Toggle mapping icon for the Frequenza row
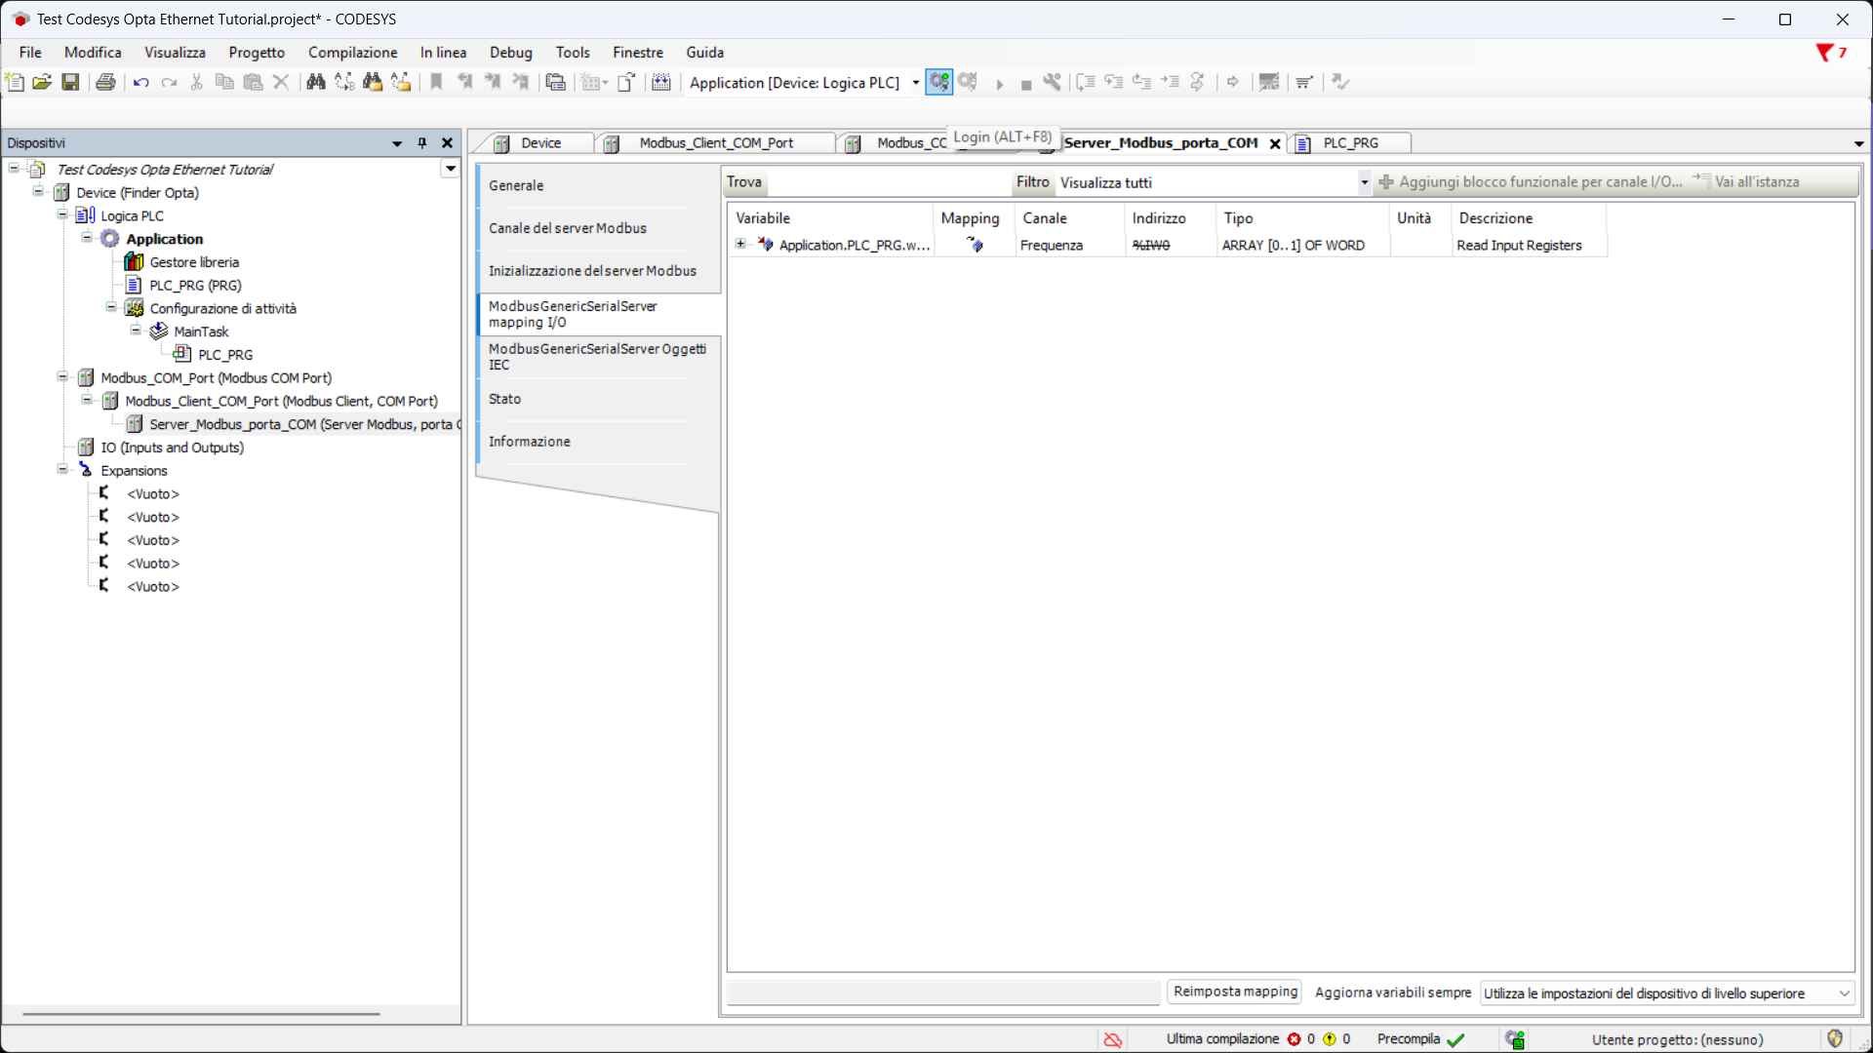1873x1053 pixels. (974, 245)
